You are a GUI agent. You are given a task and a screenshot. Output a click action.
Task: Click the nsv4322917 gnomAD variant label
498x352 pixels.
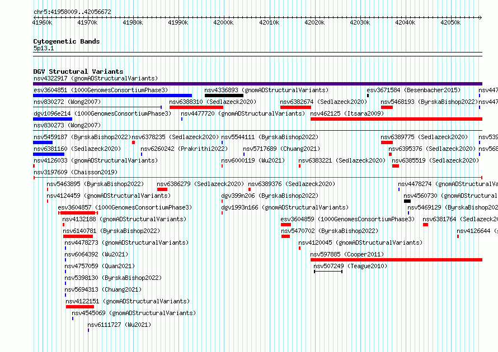coord(96,78)
